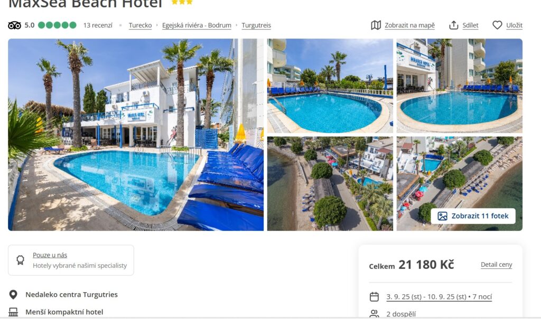541x319 pixels.
Task: Click the share upload icon
Action: coord(454,25)
